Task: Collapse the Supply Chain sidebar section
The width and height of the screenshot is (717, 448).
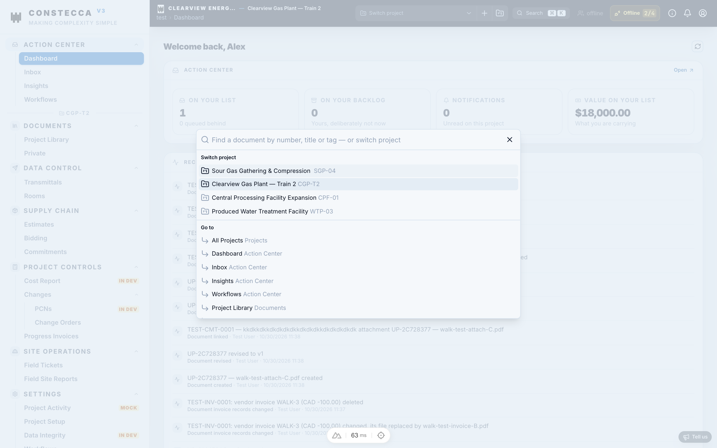Action: [x=136, y=211]
